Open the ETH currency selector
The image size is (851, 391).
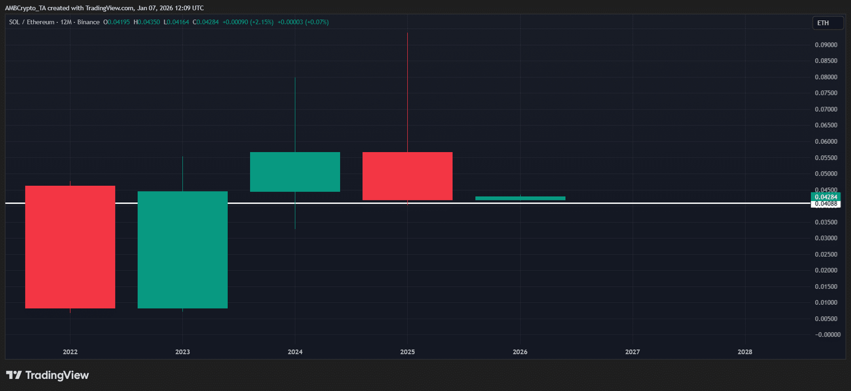[828, 23]
